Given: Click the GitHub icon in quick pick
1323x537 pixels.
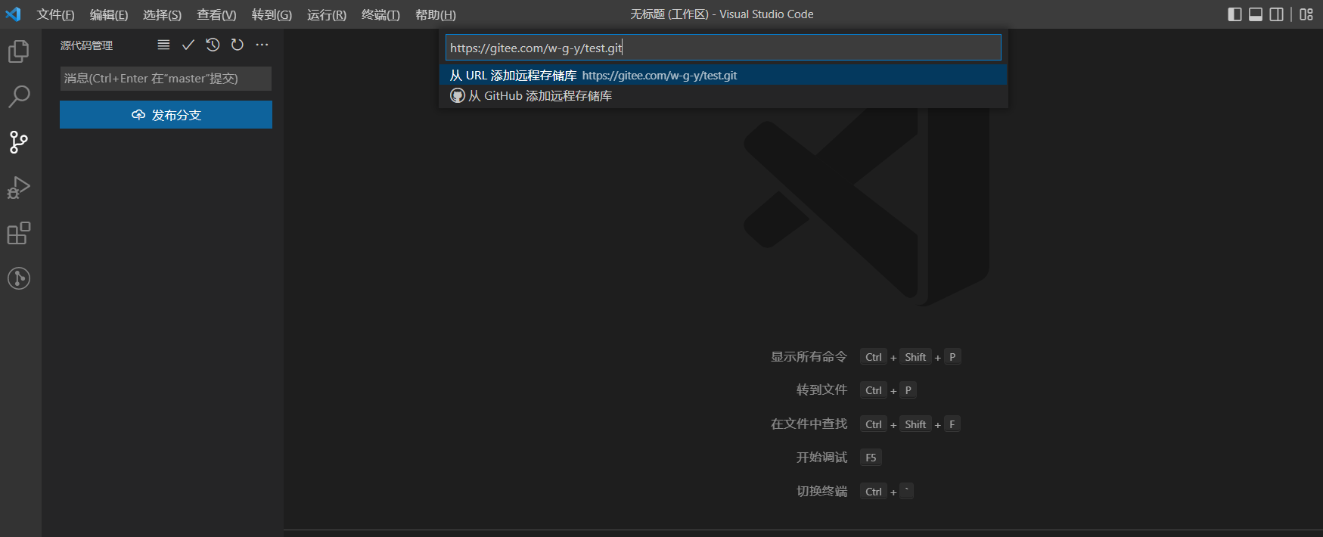Looking at the screenshot, I should [x=458, y=95].
